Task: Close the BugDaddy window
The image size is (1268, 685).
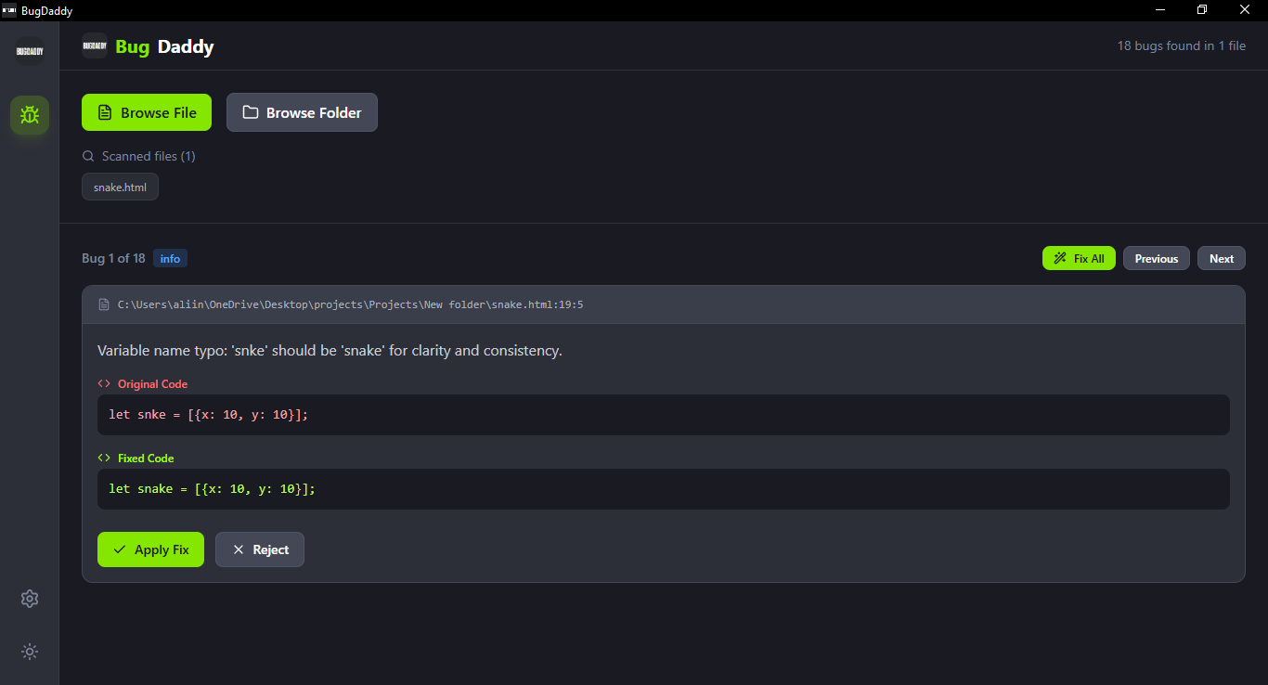Action: (1245, 10)
